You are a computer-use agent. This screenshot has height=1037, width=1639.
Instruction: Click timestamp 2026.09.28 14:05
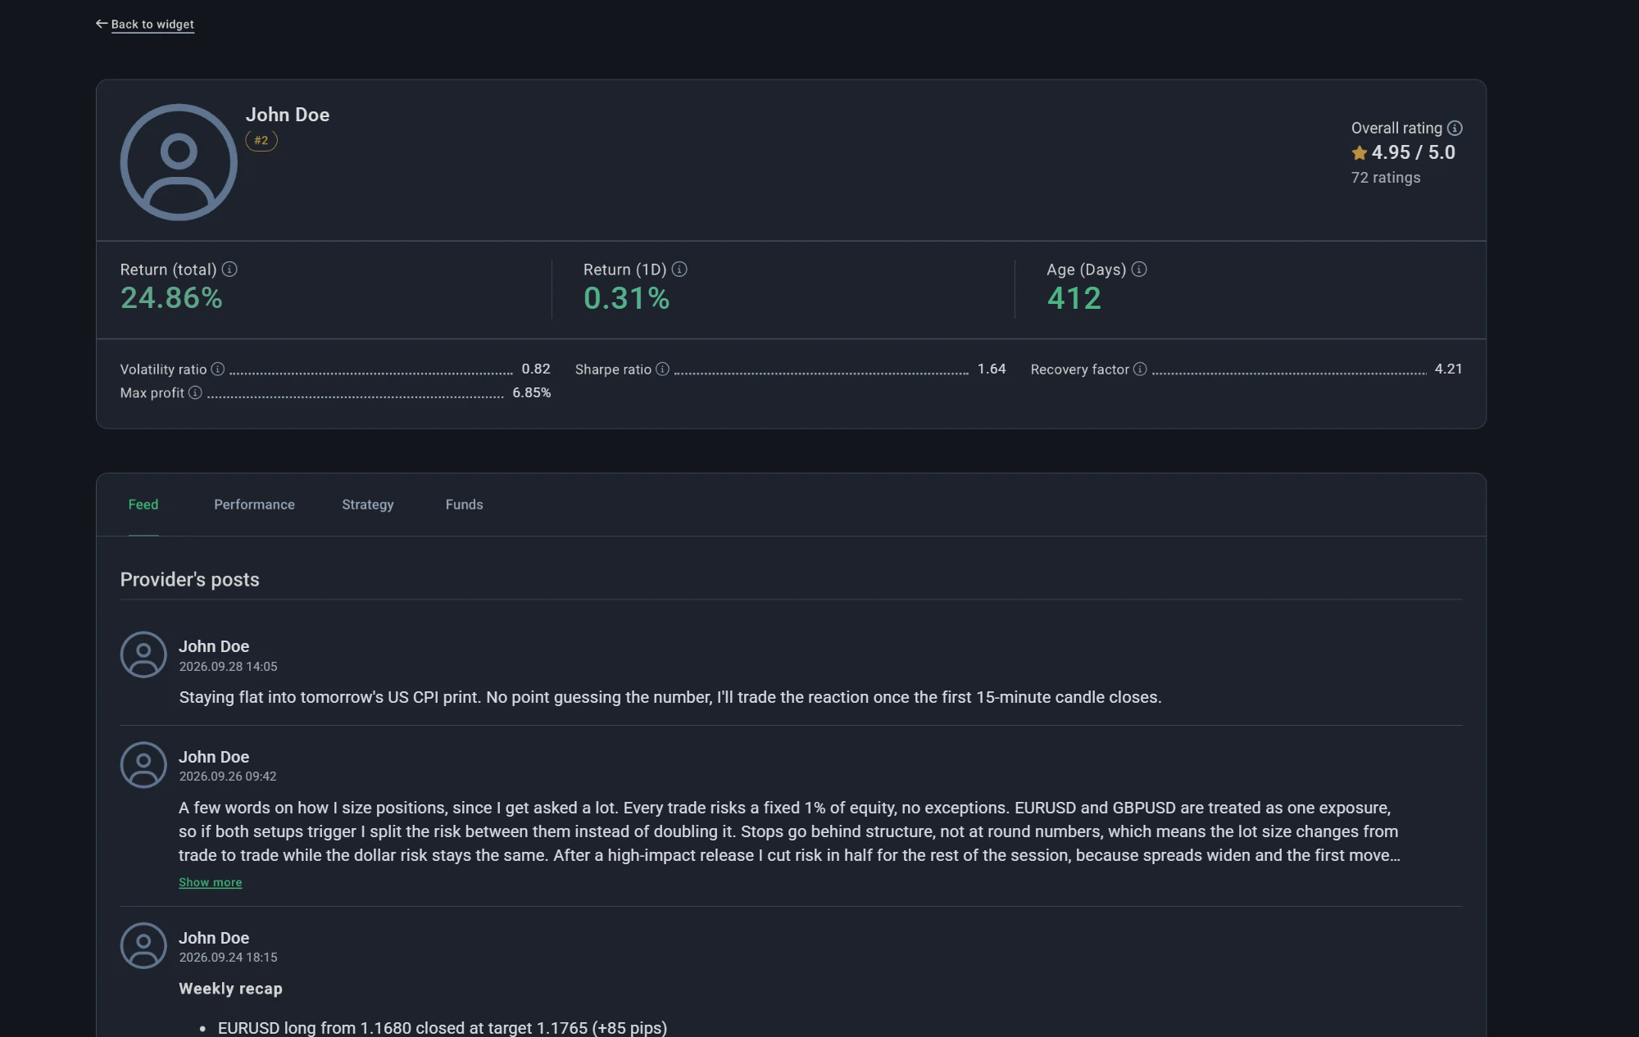pos(228,667)
